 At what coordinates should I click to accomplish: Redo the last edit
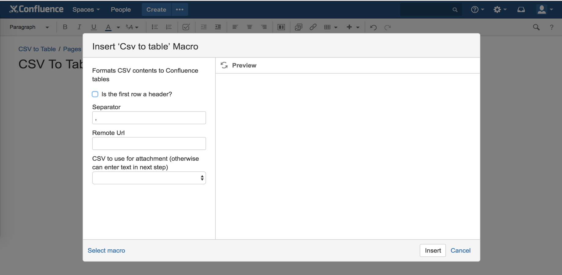click(x=388, y=27)
